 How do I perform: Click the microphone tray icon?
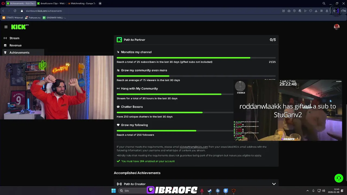(x=313, y=191)
